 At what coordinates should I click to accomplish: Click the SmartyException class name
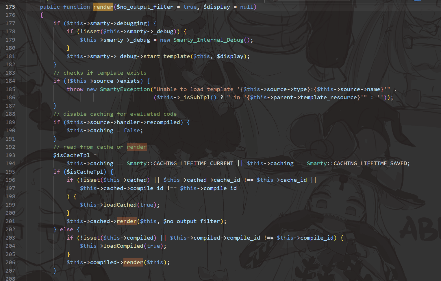click(125, 89)
